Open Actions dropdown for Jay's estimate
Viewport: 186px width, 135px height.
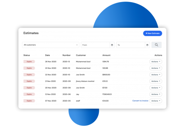[156, 94]
